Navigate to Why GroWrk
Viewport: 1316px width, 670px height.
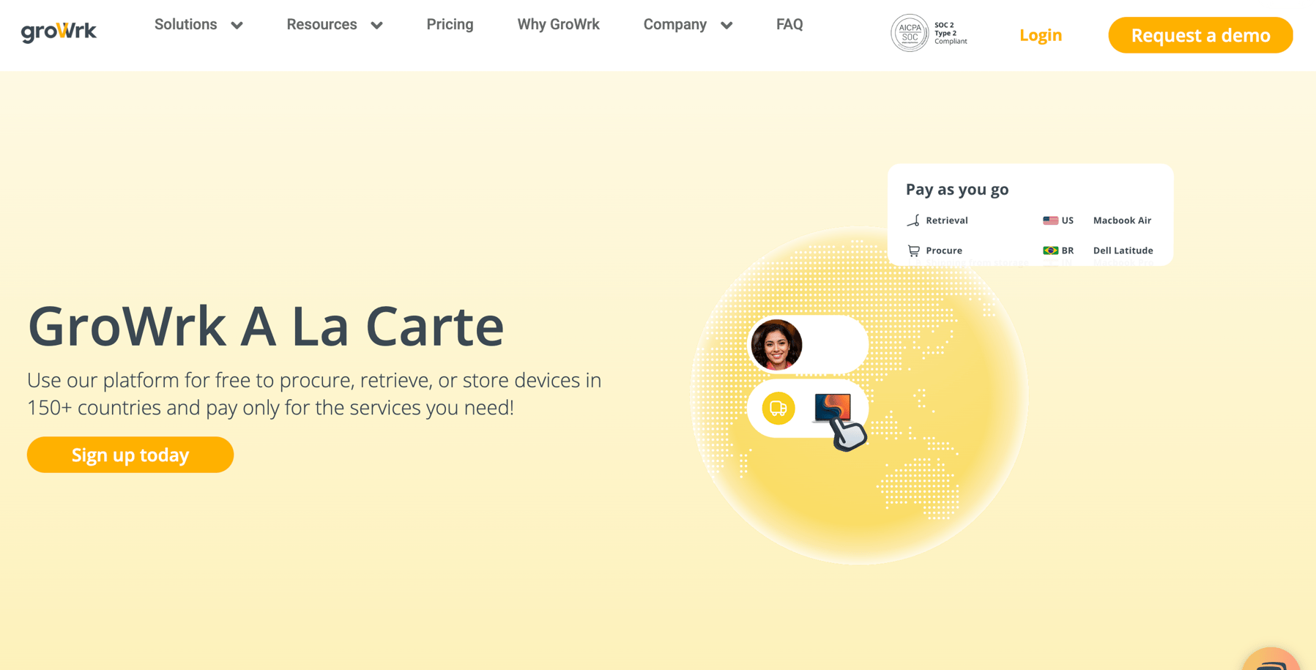558,24
